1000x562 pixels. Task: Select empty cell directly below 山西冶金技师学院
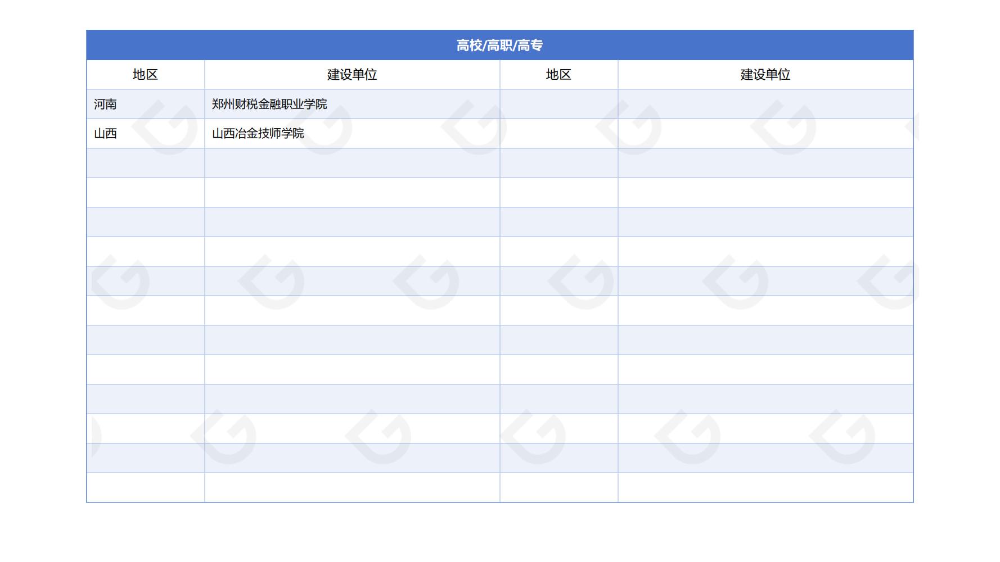[352, 163]
